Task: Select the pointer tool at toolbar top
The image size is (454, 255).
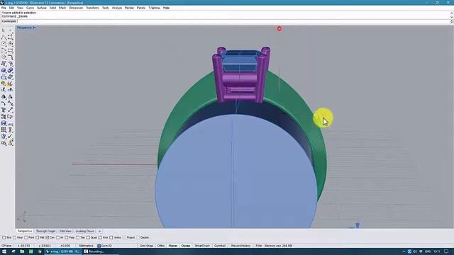Action: point(4,30)
